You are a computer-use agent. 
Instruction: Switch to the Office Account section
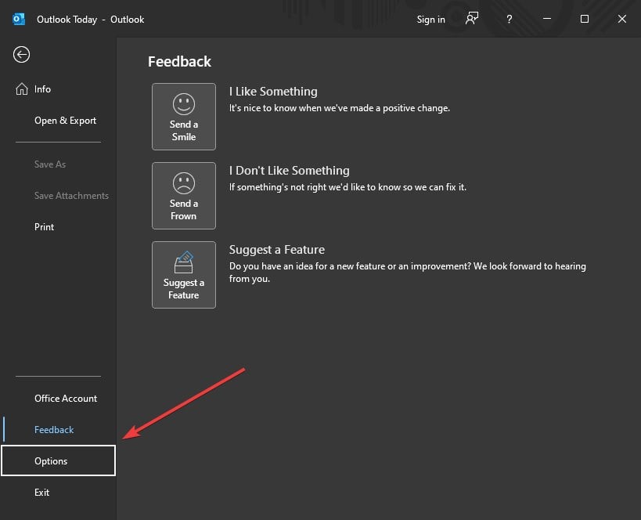(x=64, y=398)
